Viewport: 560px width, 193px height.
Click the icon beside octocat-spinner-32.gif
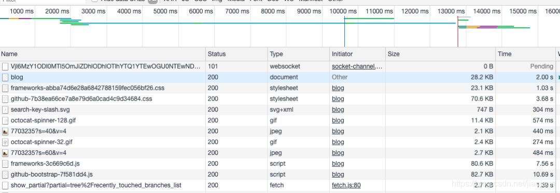[5, 142]
